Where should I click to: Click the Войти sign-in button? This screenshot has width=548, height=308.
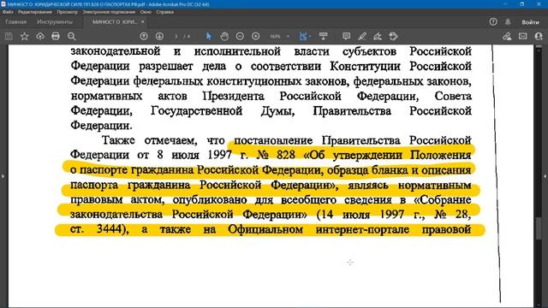point(530,22)
